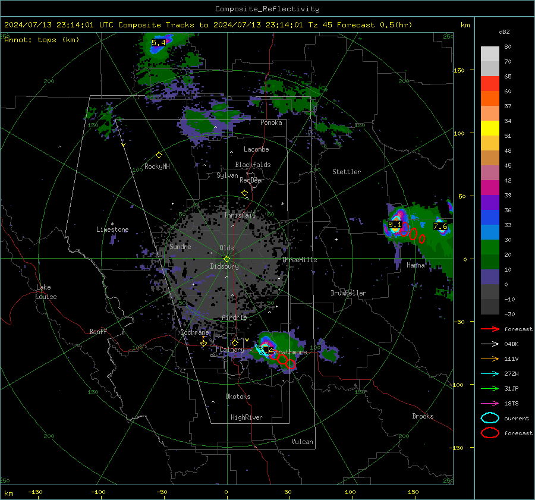535x500 pixels.
Task: Click the HighRiver label
Action: coord(247,417)
